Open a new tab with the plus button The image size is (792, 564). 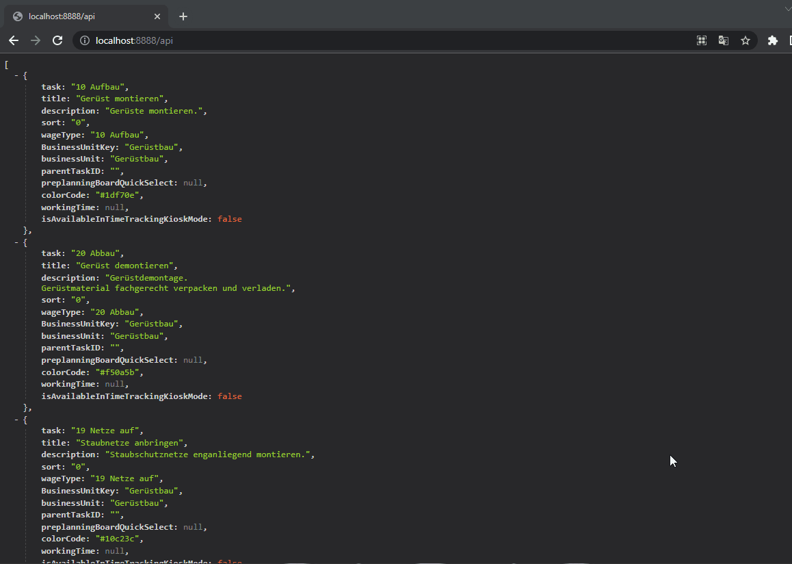(183, 16)
